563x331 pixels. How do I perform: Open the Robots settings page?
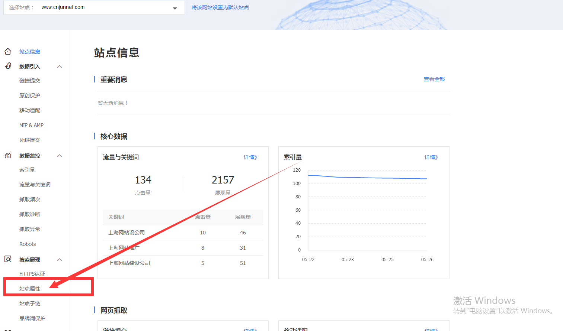coord(27,244)
